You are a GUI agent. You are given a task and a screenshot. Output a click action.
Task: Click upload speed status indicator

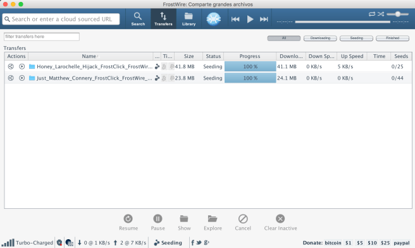(130, 243)
